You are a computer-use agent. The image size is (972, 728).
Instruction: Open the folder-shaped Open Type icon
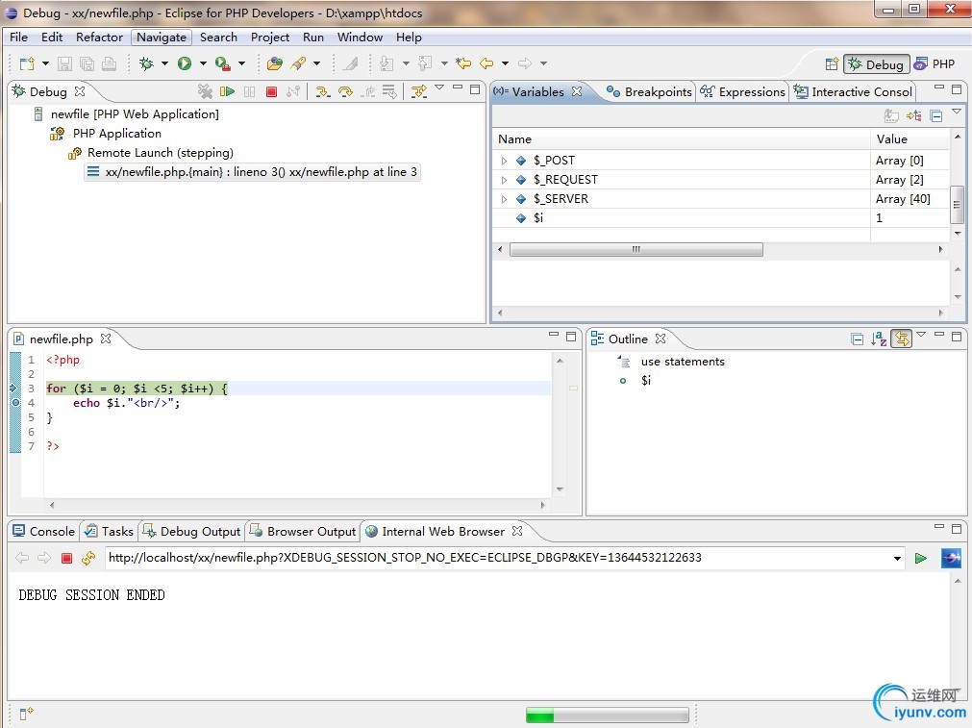click(275, 63)
